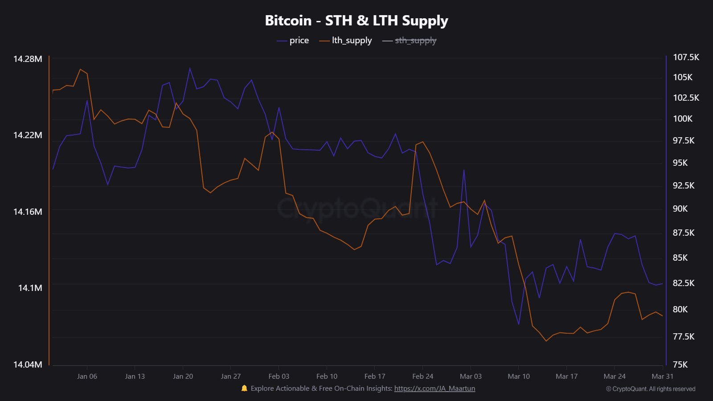Select the Feb 03 date label
Image resolution: width=713 pixels, height=401 pixels.
[279, 376]
